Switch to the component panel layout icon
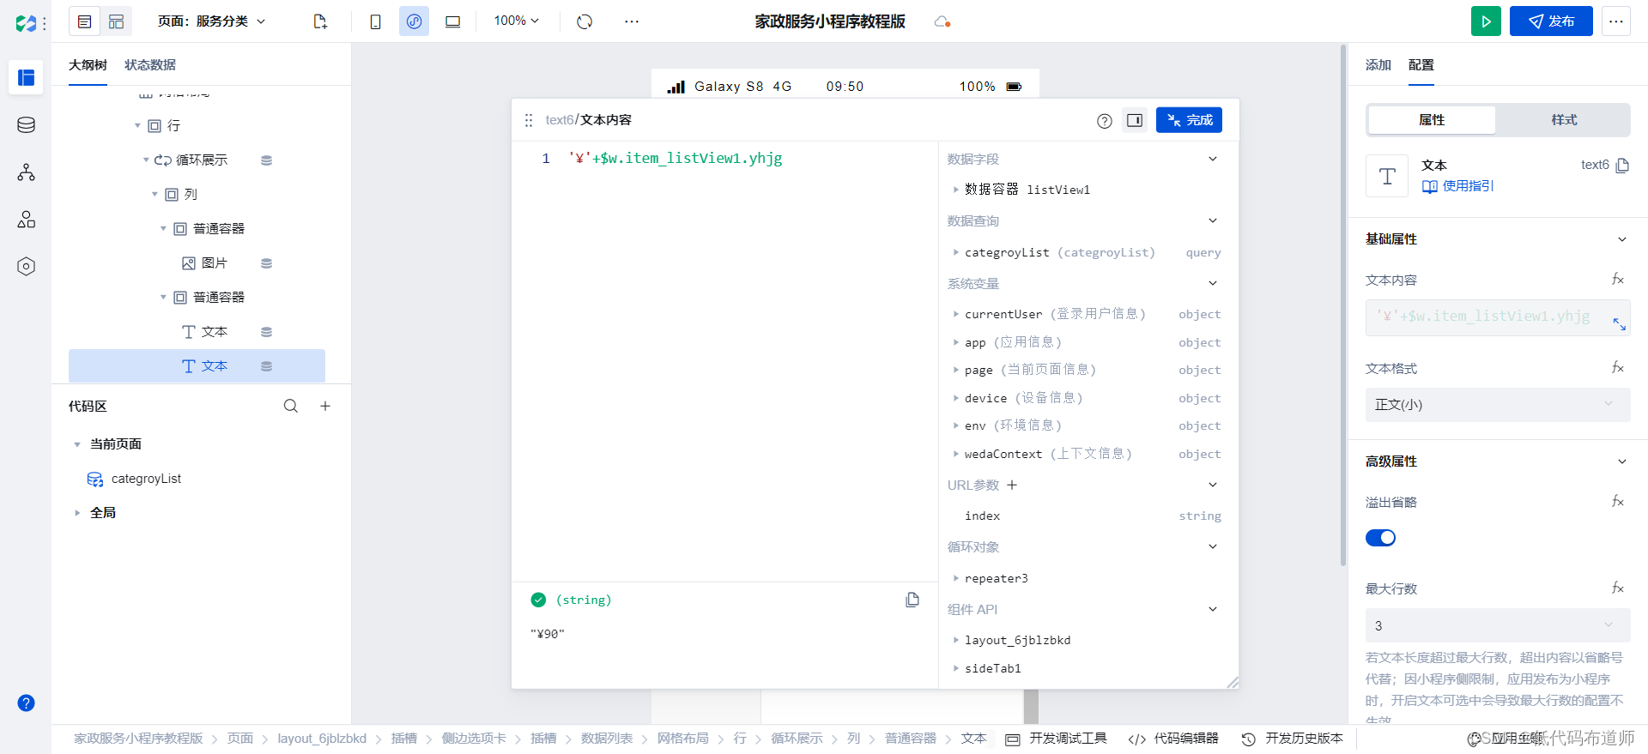The width and height of the screenshot is (1648, 754). pos(117,21)
